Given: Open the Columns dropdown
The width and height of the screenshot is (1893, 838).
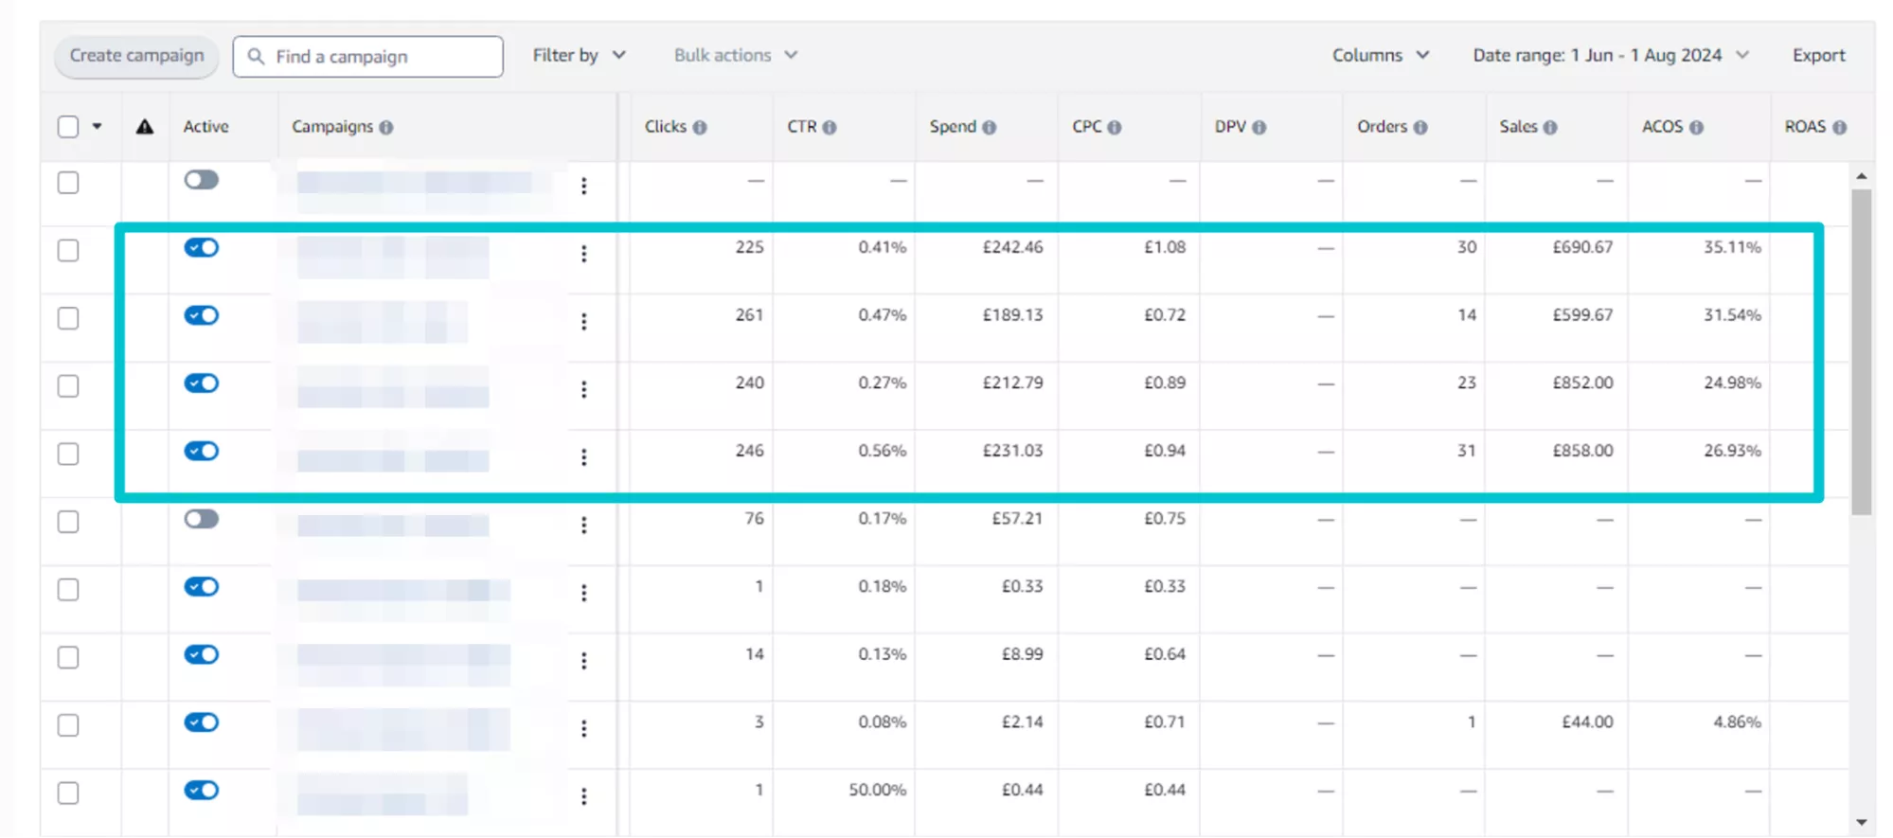Looking at the screenshot, I should [1380, 56].
